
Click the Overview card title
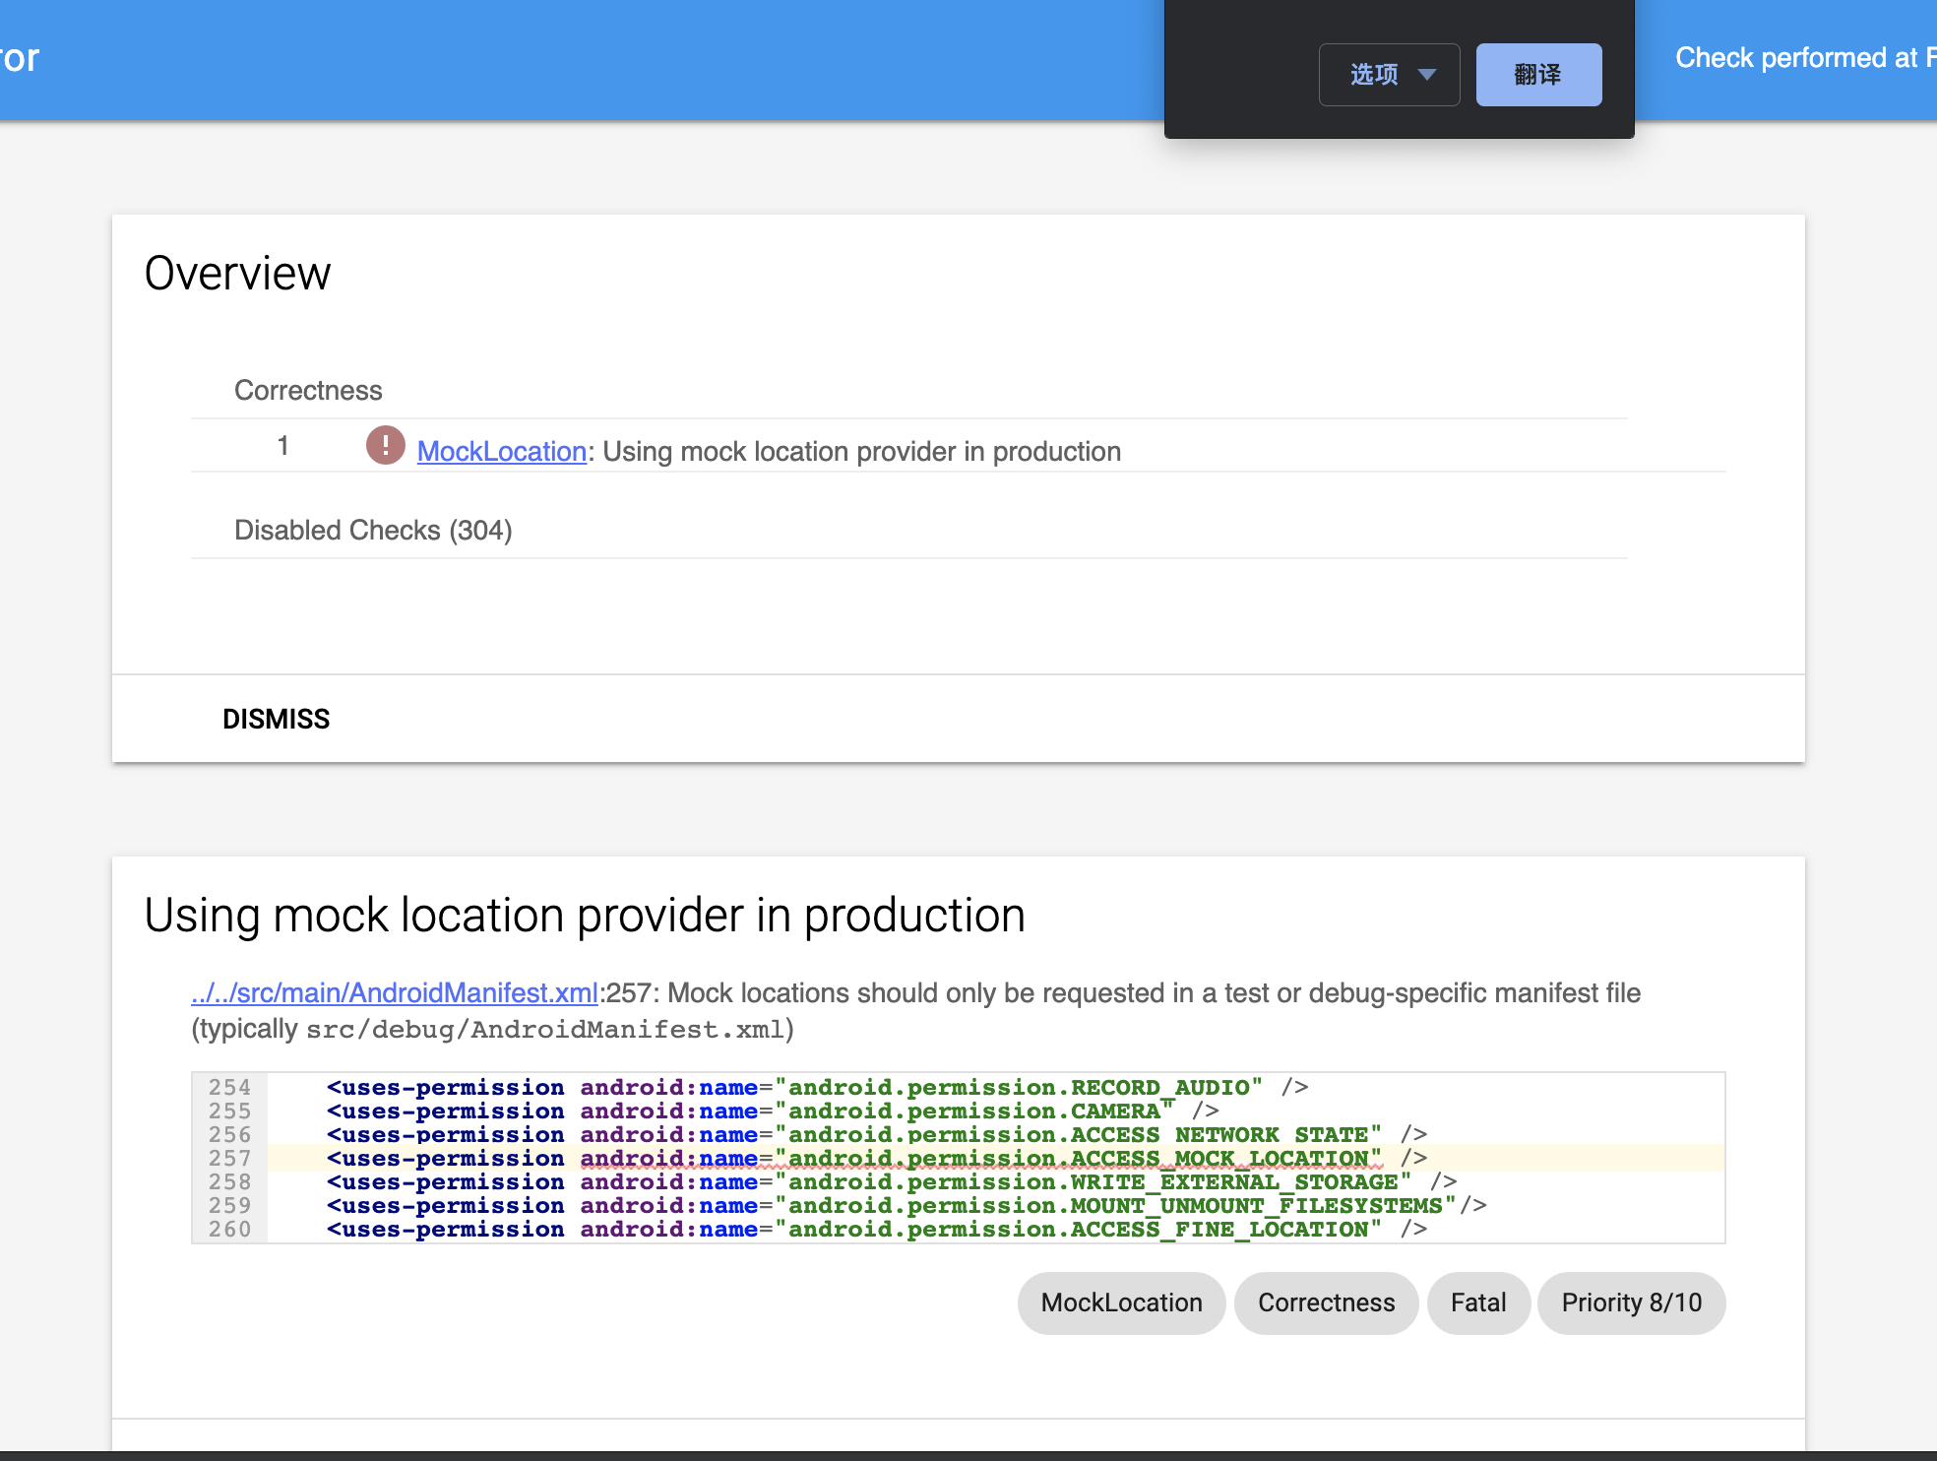(237, 274)
